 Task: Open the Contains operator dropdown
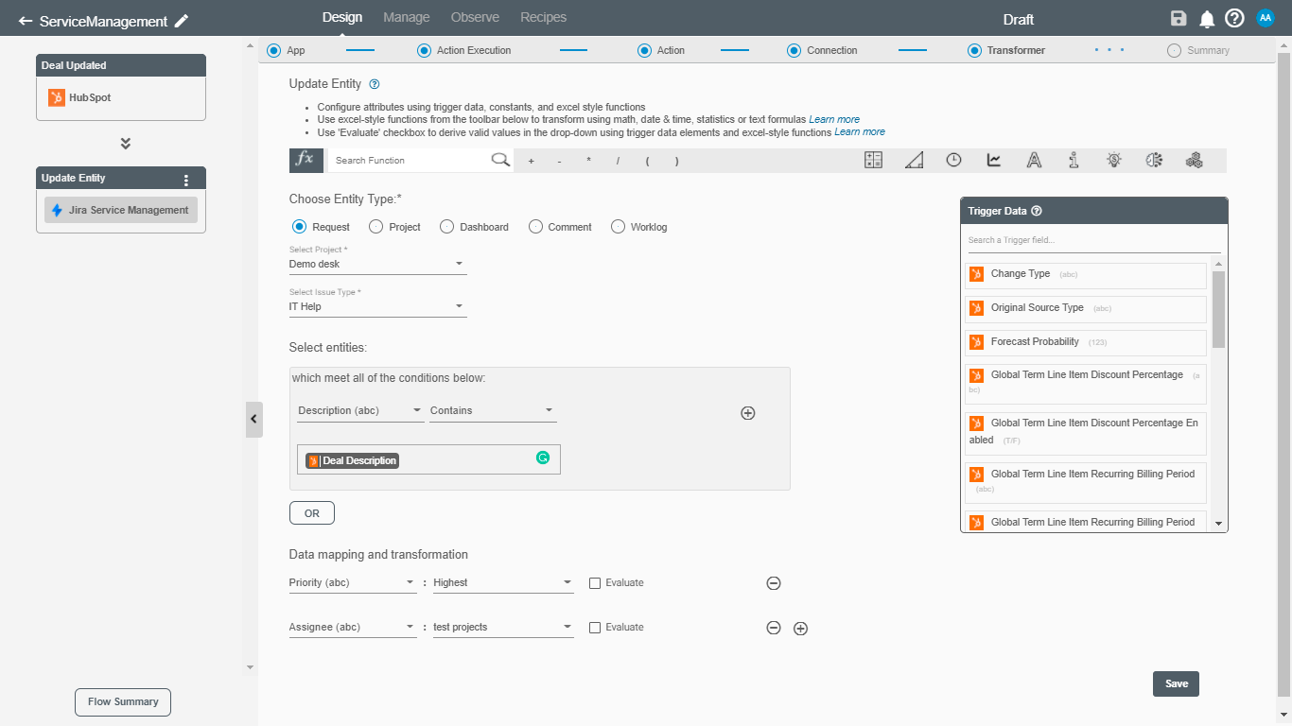[x=493, y=410]
